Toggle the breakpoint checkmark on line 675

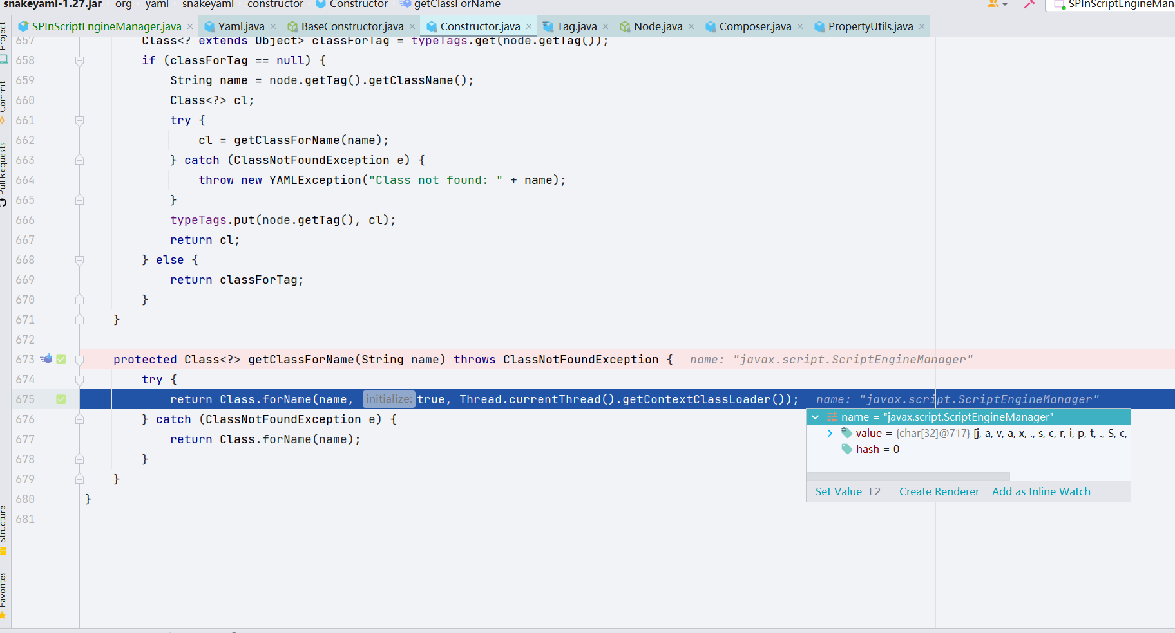[61, 399]
